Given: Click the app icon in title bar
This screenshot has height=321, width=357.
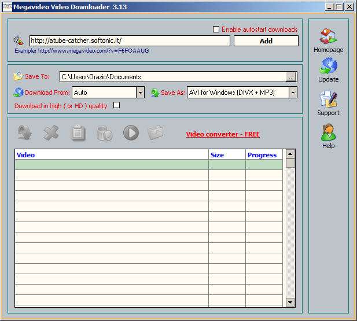Looking at the screenshot, I should click(7, 7).
